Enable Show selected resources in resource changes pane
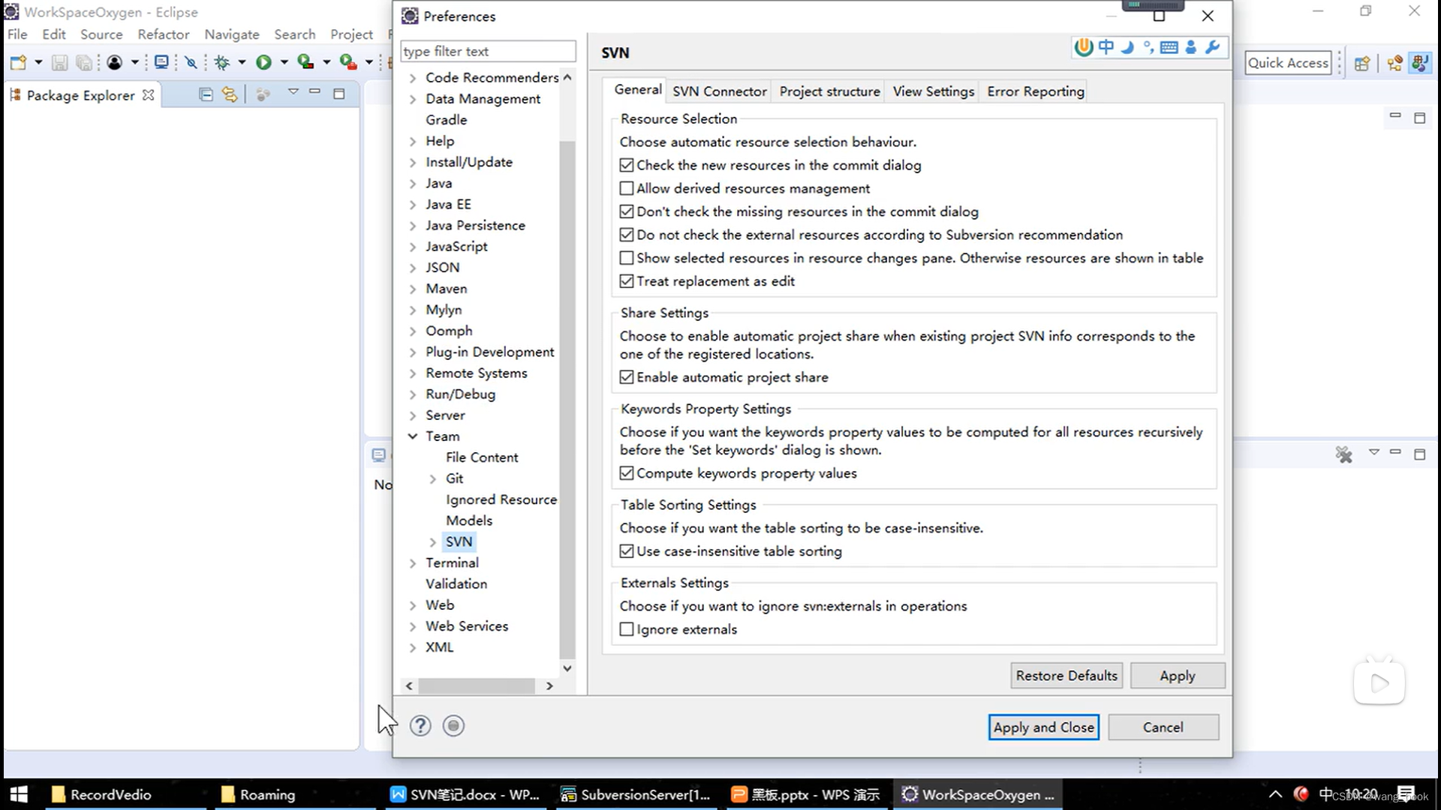Viewport: 1441px width, 810px height. [627, 258]
